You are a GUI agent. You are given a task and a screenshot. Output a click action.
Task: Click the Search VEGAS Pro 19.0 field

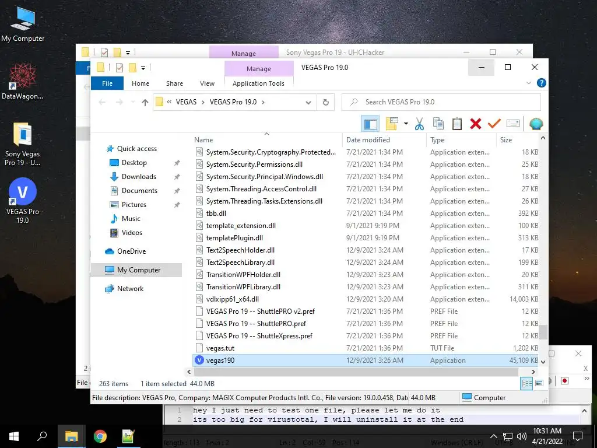click(x=441, y=102)
